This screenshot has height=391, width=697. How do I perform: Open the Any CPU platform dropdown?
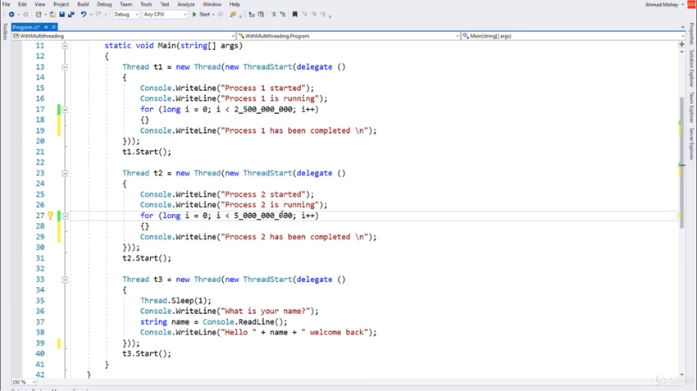(165, 14)
